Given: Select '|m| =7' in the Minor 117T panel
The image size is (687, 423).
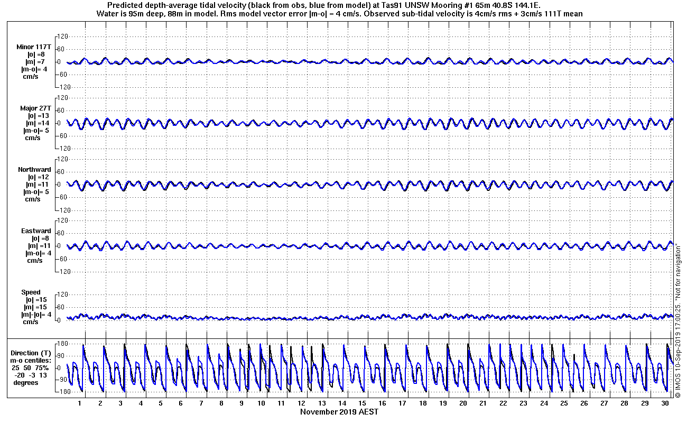Looking at the screenshot, I should pyautogui.click(x=36, y=62).
